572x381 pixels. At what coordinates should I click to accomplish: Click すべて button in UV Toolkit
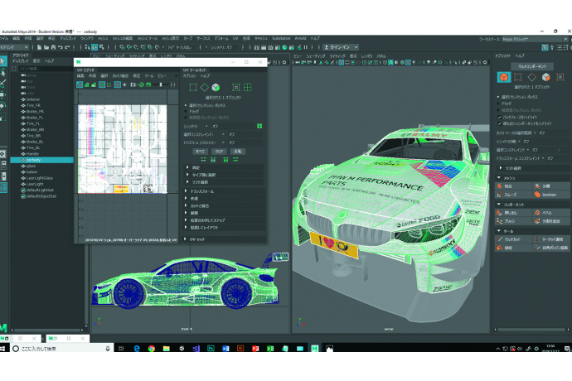pyautogui.click(x=201, y=152)
